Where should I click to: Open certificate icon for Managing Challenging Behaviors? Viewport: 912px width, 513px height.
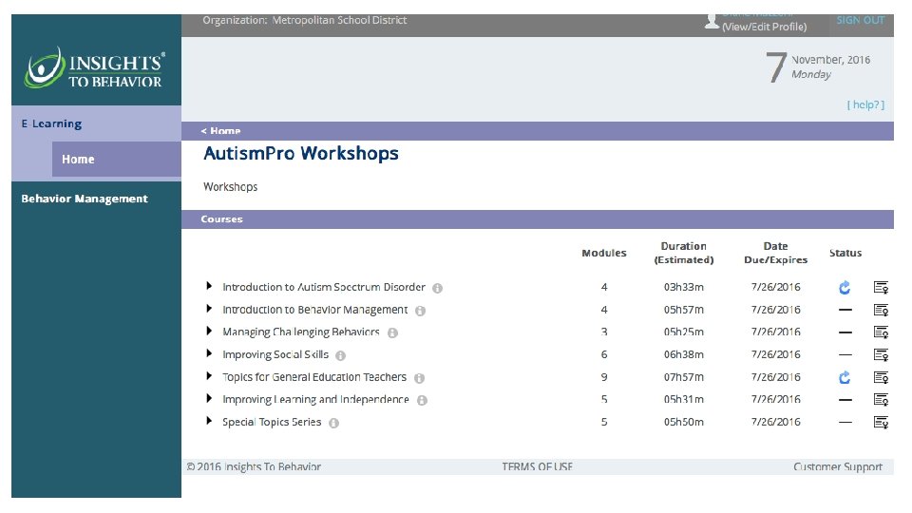pyautogui.click(x=882, y=332)
